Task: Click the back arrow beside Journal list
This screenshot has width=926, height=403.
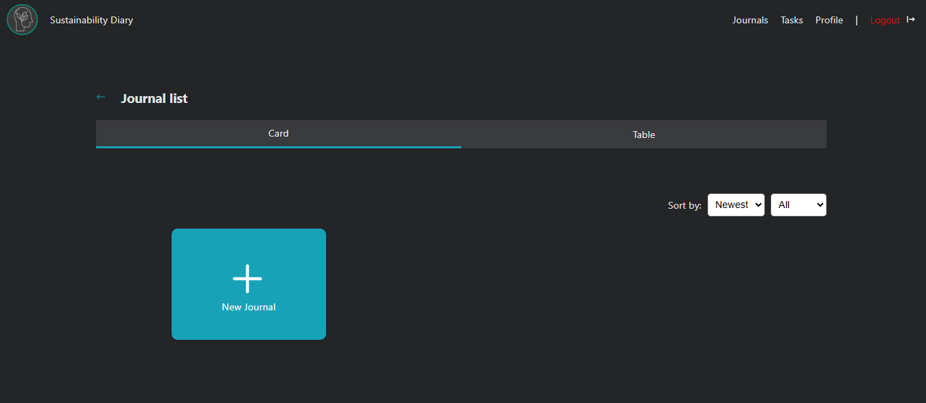Action: (101, 97)
